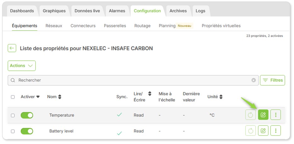This screenshot has width=294, height=144.
Task: Click the Dernière valeur column header
Action: [191, 97]
